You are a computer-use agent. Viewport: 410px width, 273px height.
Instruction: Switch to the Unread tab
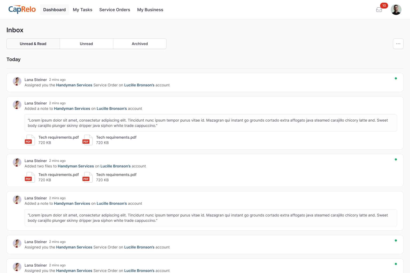point(86,44)
